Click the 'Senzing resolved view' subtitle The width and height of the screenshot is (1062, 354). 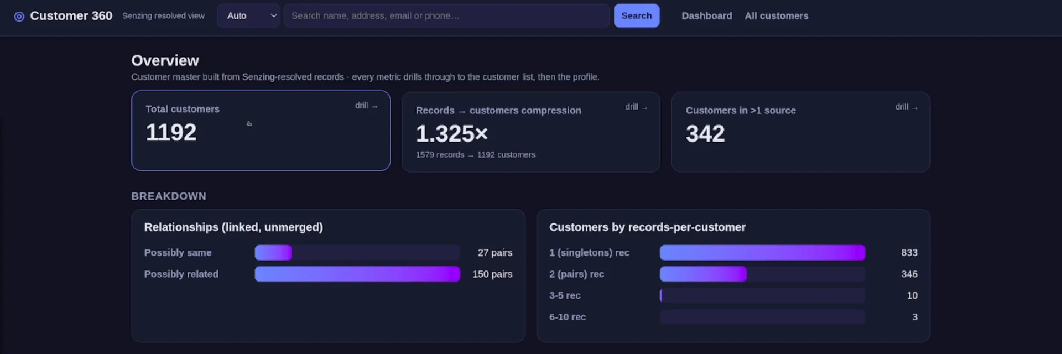tap(163, 16)
